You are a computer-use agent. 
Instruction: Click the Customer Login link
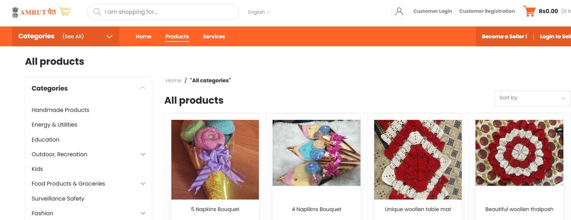point(433,11)
